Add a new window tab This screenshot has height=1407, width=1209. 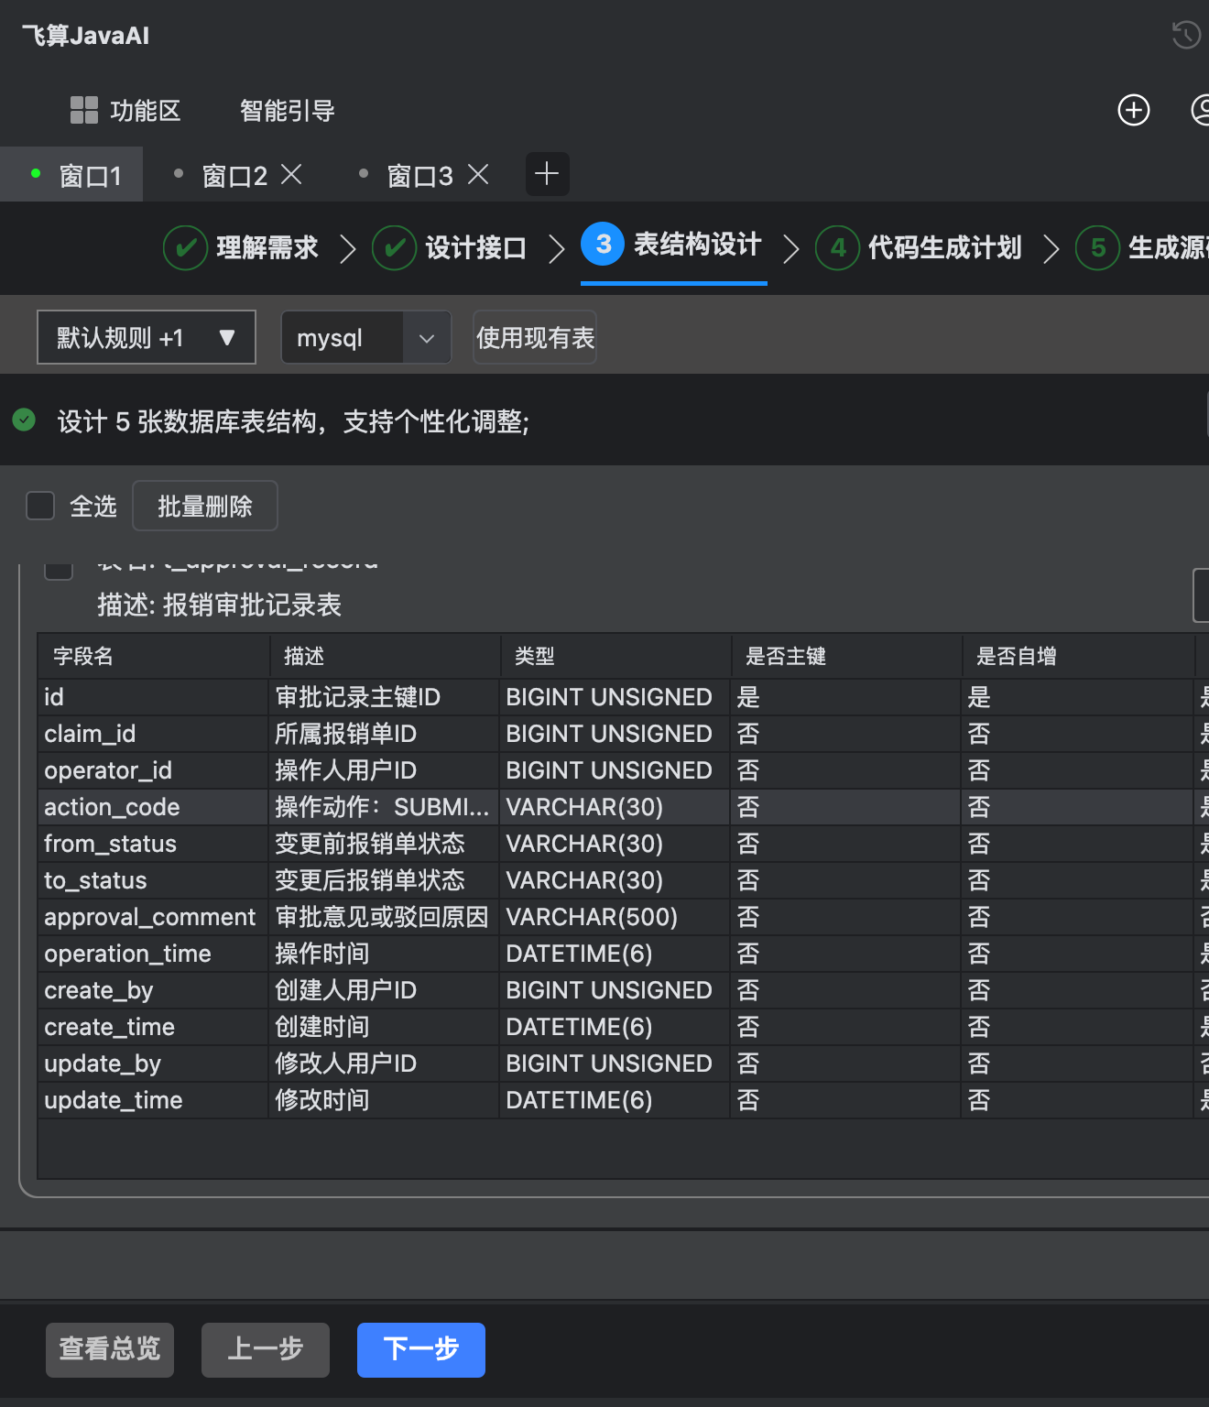[547, 174]
